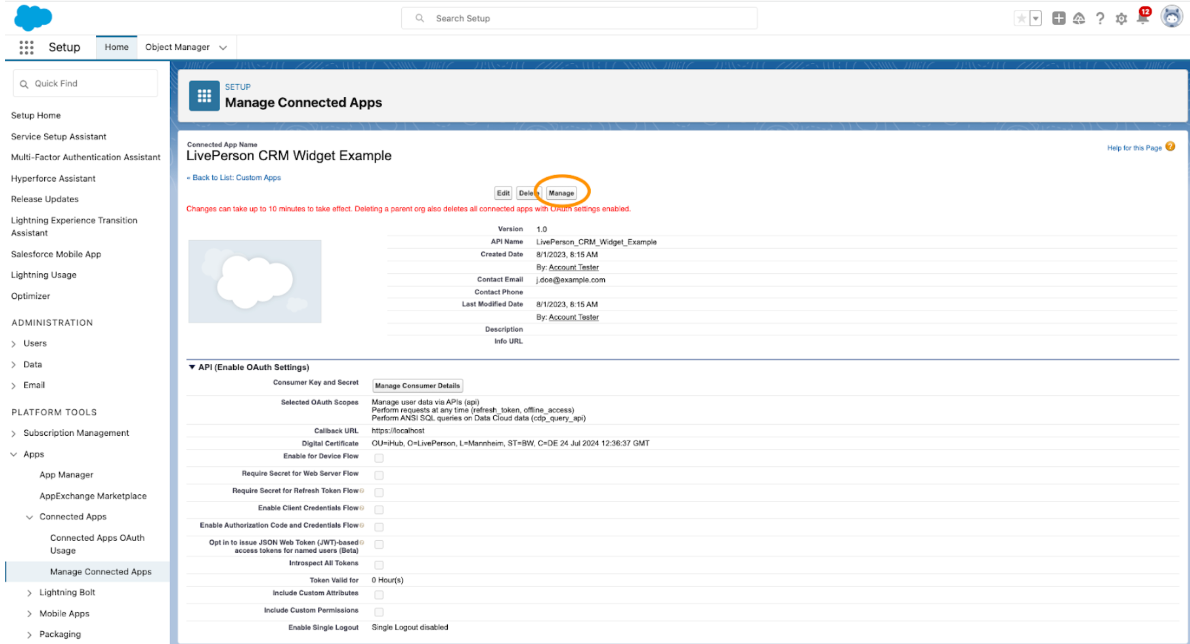The width and height of the screenshot is (1190, 644).
Task: Expand Packaging
Action: [x=30, y=635]
